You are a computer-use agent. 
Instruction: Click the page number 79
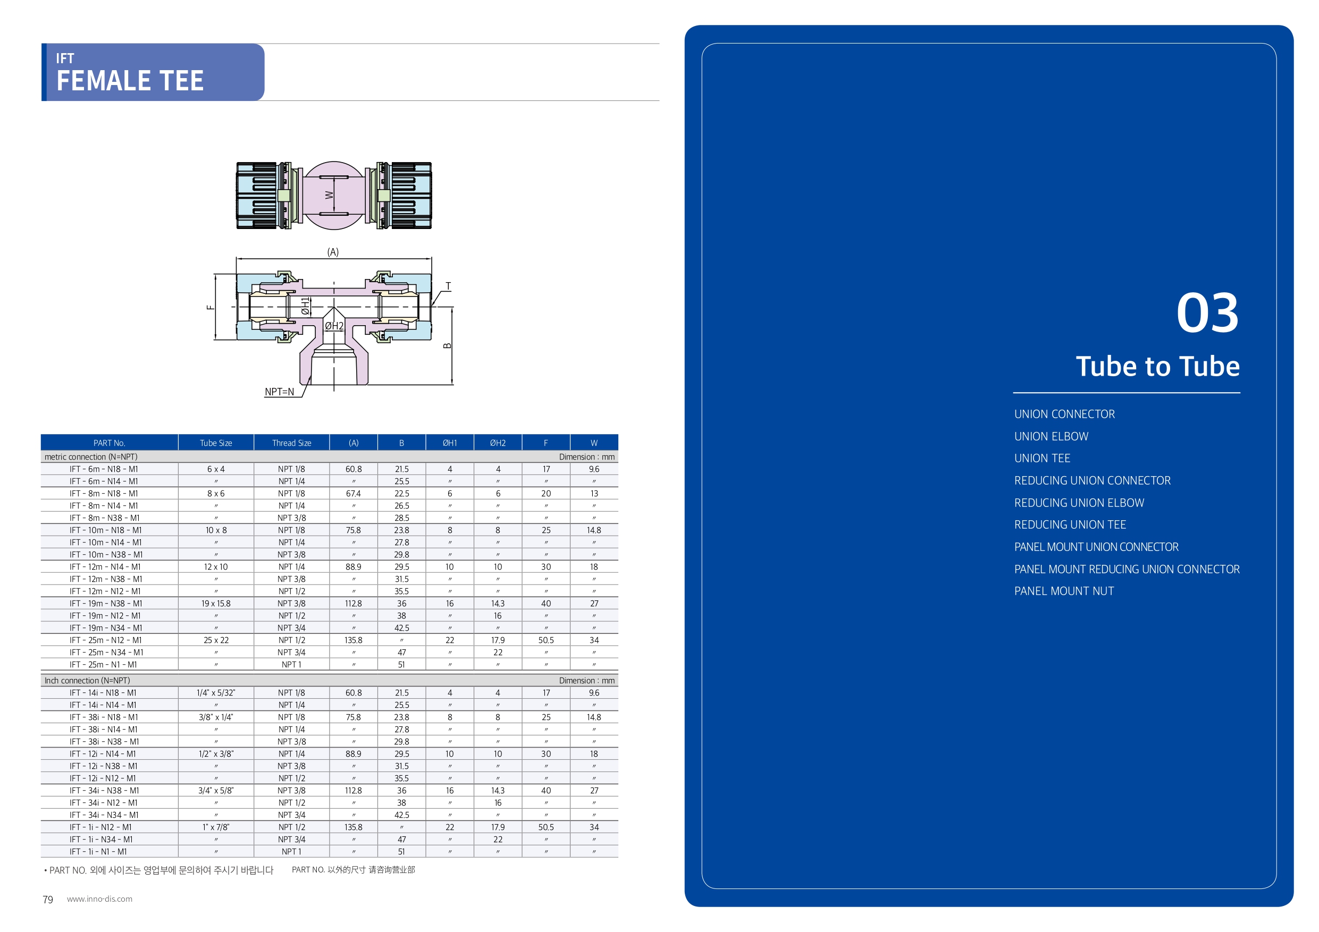48,899
